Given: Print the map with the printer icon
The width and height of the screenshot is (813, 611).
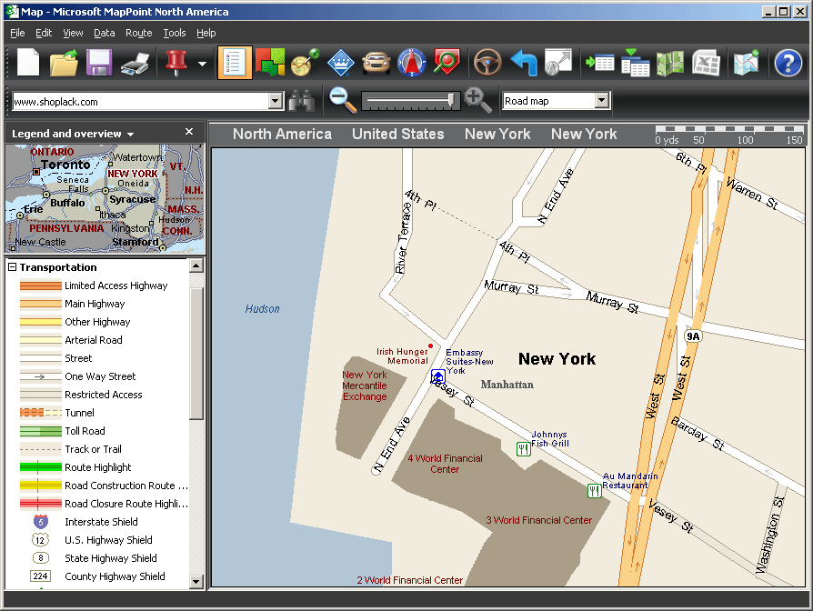Looking at the screenshot, I should [135, 64].
